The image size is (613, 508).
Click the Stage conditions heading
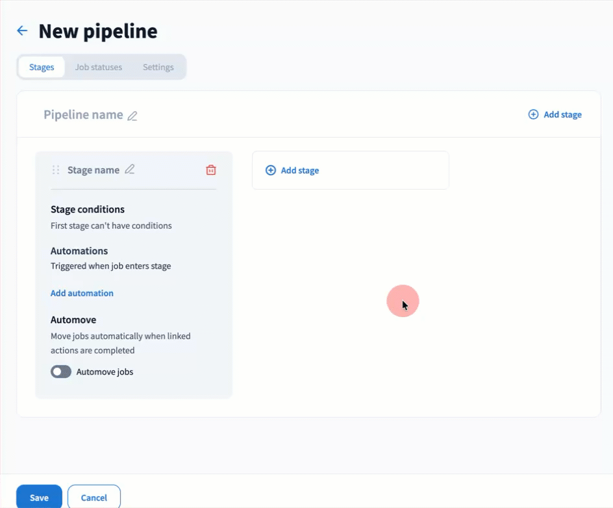(x=88, y=209)
